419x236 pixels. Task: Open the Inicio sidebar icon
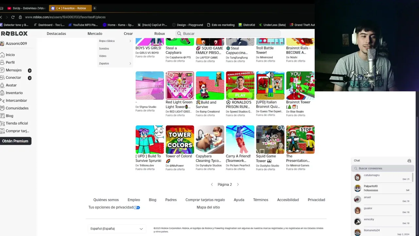[x=2, y=55]
